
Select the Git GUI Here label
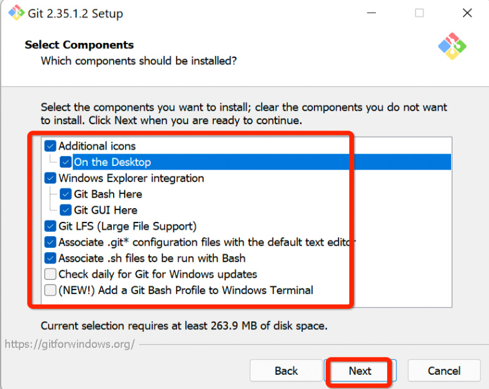(x=106, y=210)
